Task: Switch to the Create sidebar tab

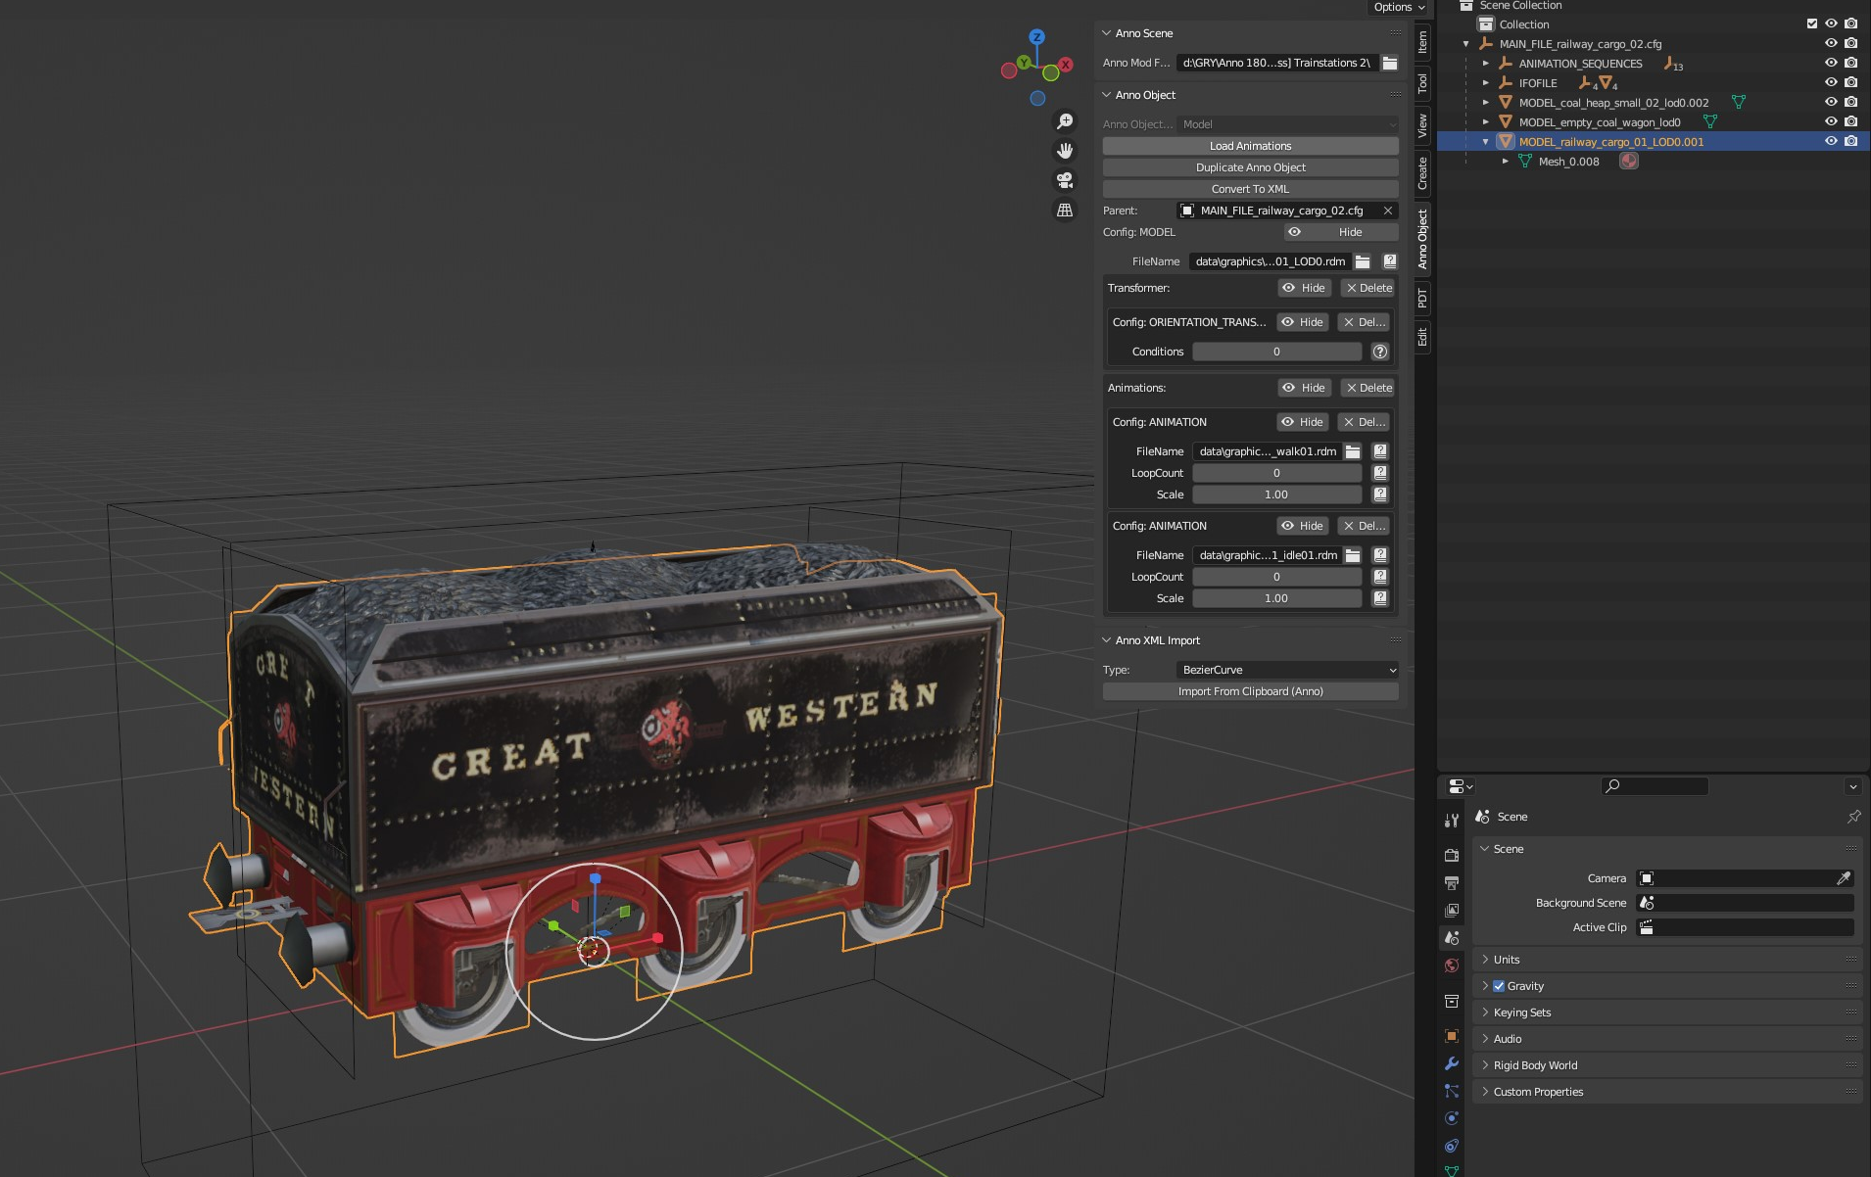Action: click(x=1422, y=173)
